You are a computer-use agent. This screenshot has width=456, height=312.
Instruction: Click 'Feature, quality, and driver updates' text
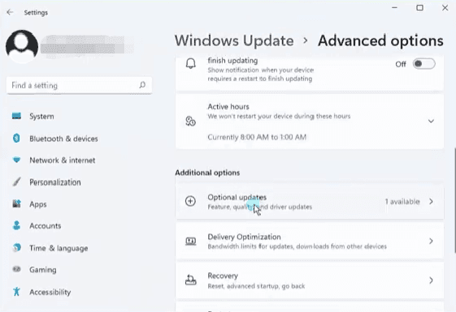click(259, 207)
